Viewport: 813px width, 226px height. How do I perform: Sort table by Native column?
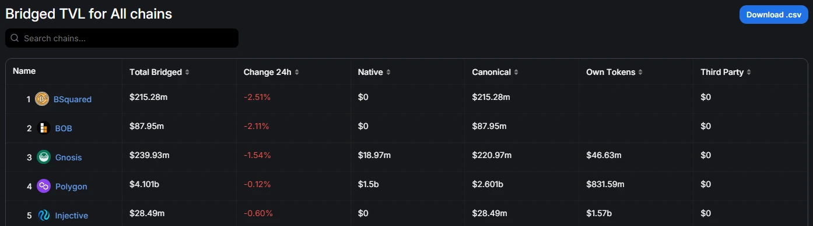point(374,73)
